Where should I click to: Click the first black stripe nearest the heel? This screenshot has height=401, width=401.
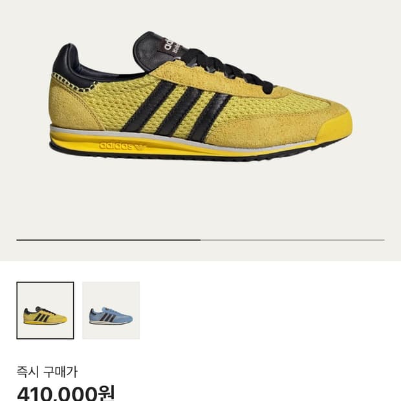point(148,106)
